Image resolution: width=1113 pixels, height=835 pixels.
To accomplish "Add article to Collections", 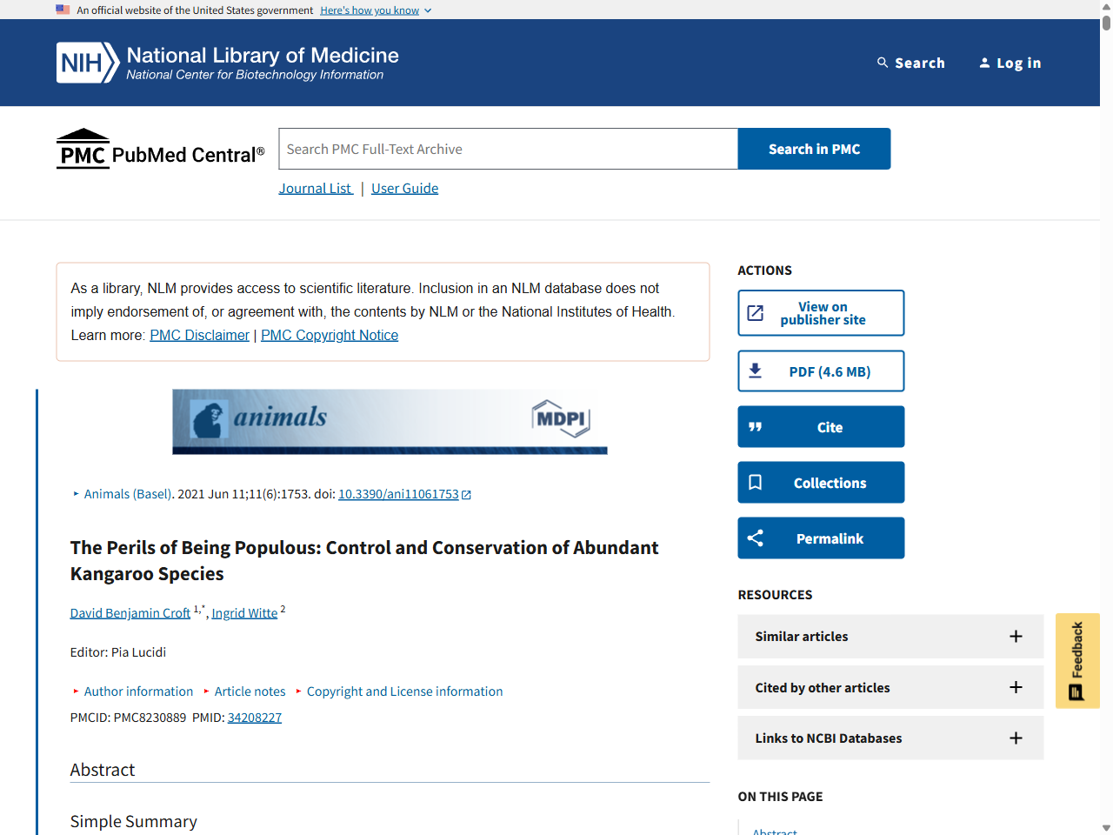I will [x=821, y=483].
